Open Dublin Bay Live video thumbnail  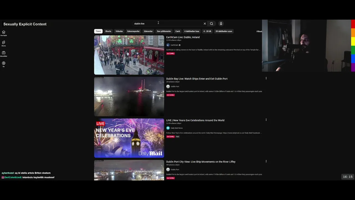coord(129,96)
